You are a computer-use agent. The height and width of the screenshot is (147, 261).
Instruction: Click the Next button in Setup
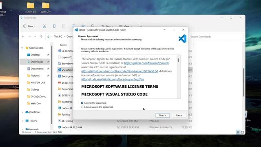click(163, 115)
